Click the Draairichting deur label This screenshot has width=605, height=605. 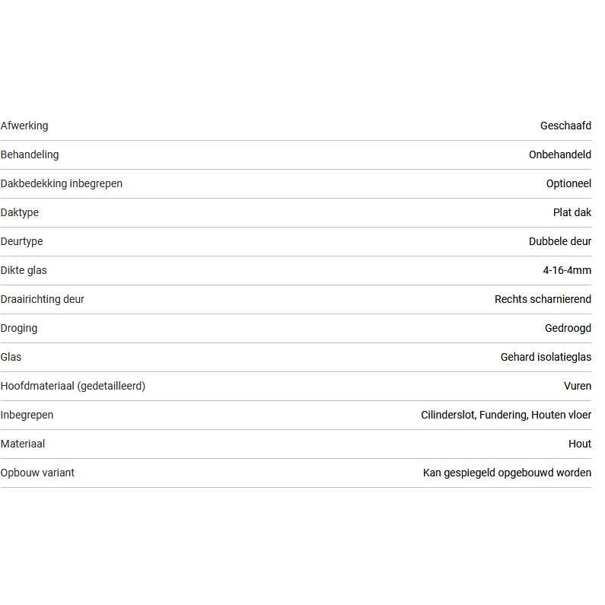pyautogui.click(x=43, y=299)
